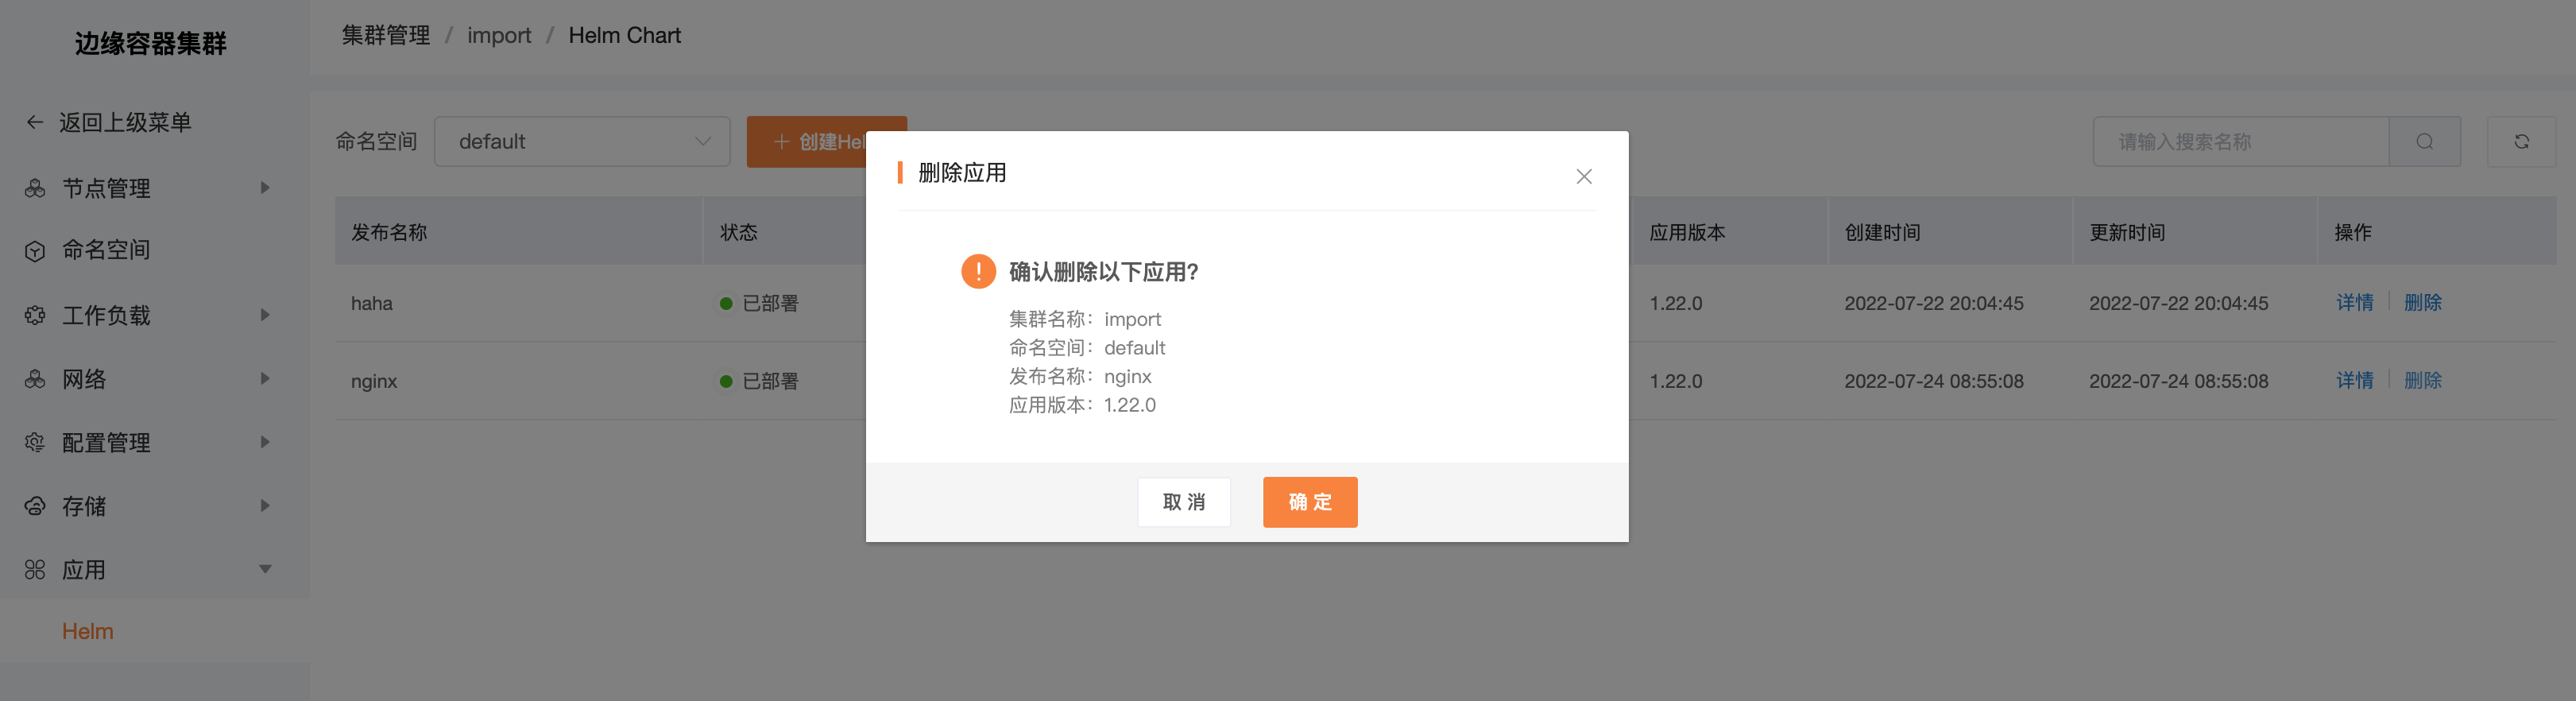Click the 应用 grid icon in the sidebar
This screenshot has width=2576, height=701.
35,570
